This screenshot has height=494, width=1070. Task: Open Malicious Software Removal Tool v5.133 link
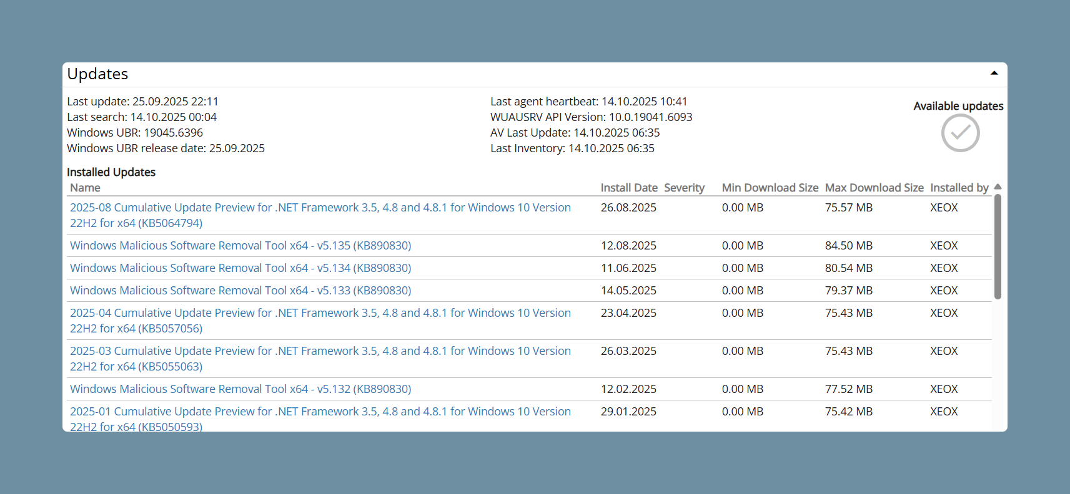click(240, 291)
